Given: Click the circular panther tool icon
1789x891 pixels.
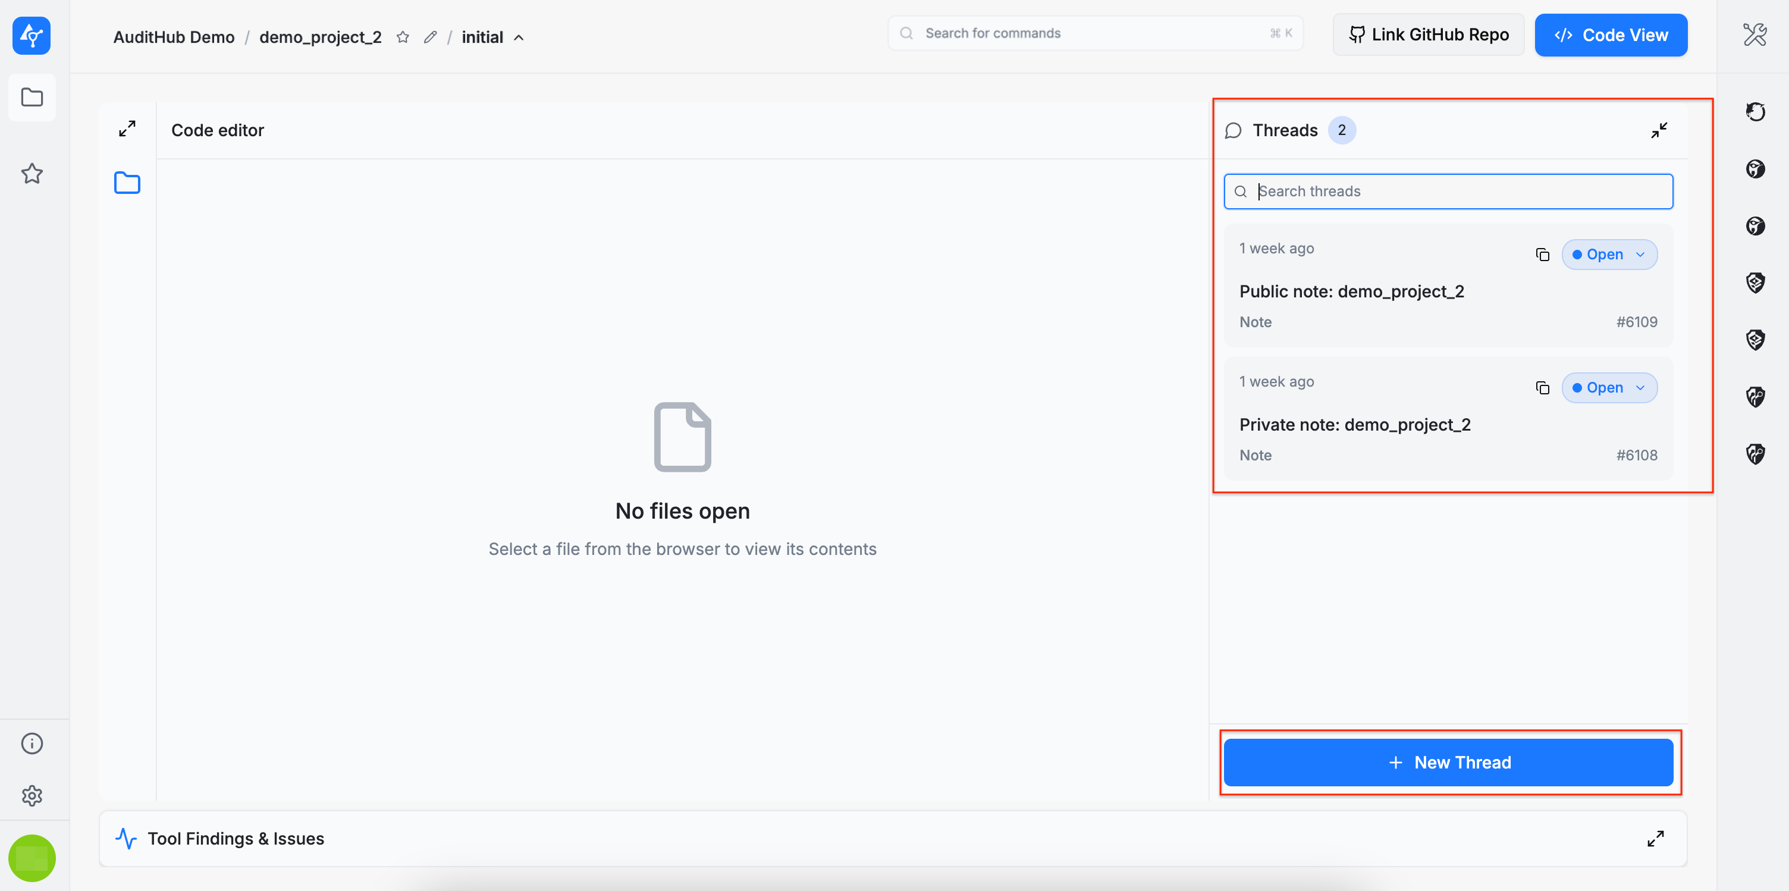Looking at the screenshot, I should (1755, 112).
